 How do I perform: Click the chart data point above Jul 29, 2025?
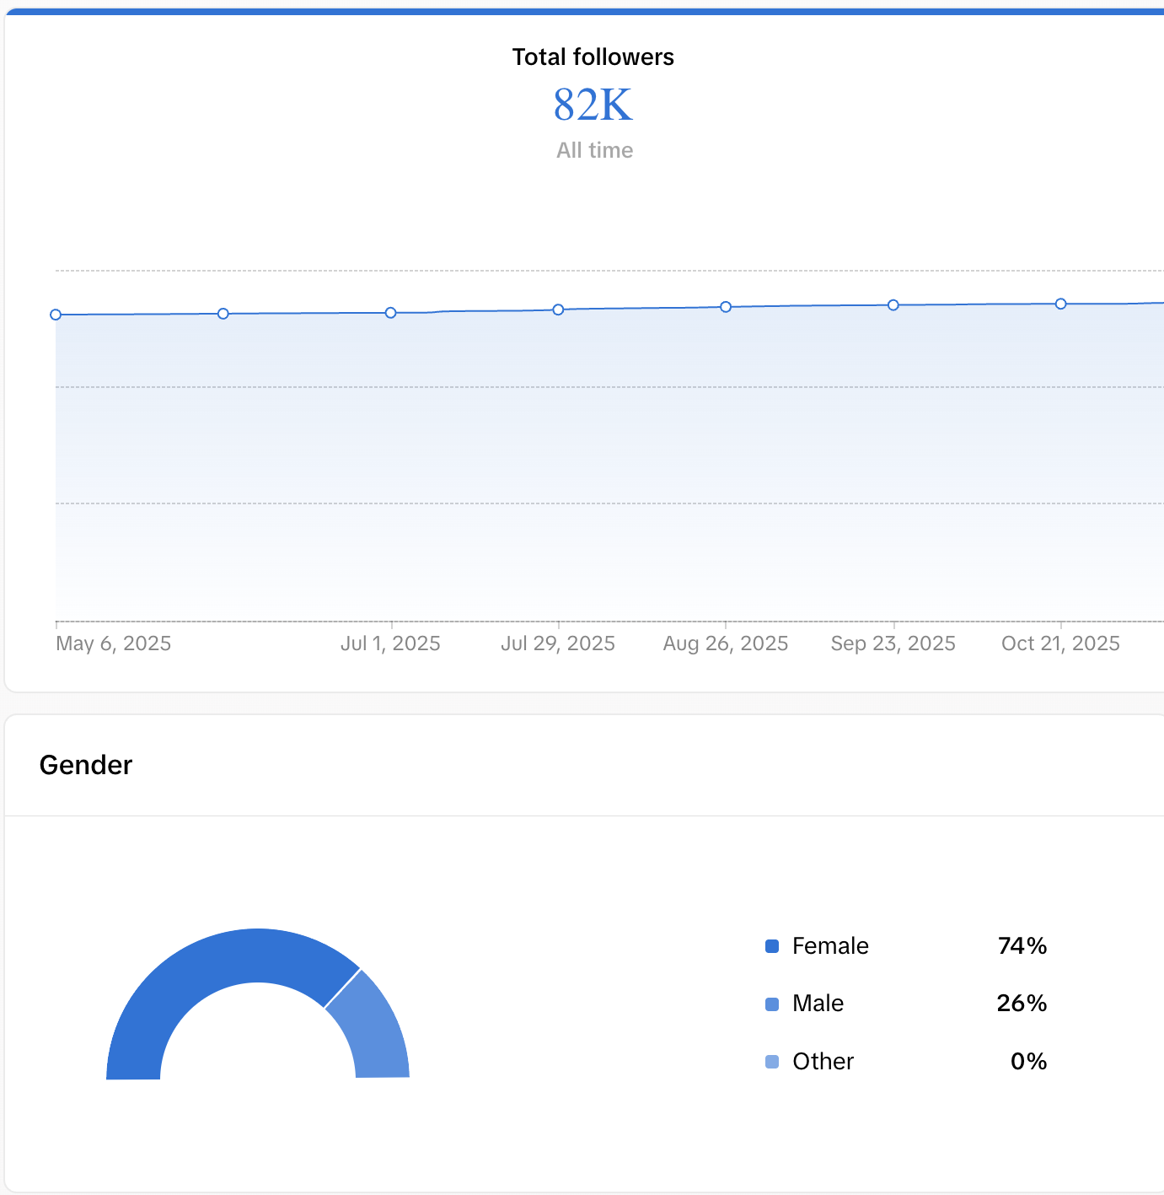coord(558,310)
